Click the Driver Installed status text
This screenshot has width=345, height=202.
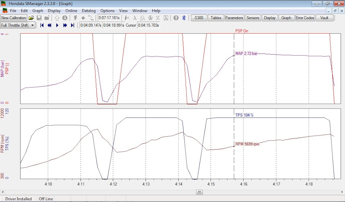tap(18, 199)
